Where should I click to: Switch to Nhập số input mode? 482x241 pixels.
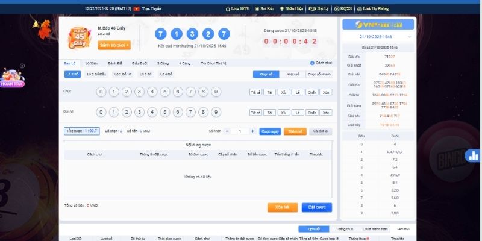293,74
